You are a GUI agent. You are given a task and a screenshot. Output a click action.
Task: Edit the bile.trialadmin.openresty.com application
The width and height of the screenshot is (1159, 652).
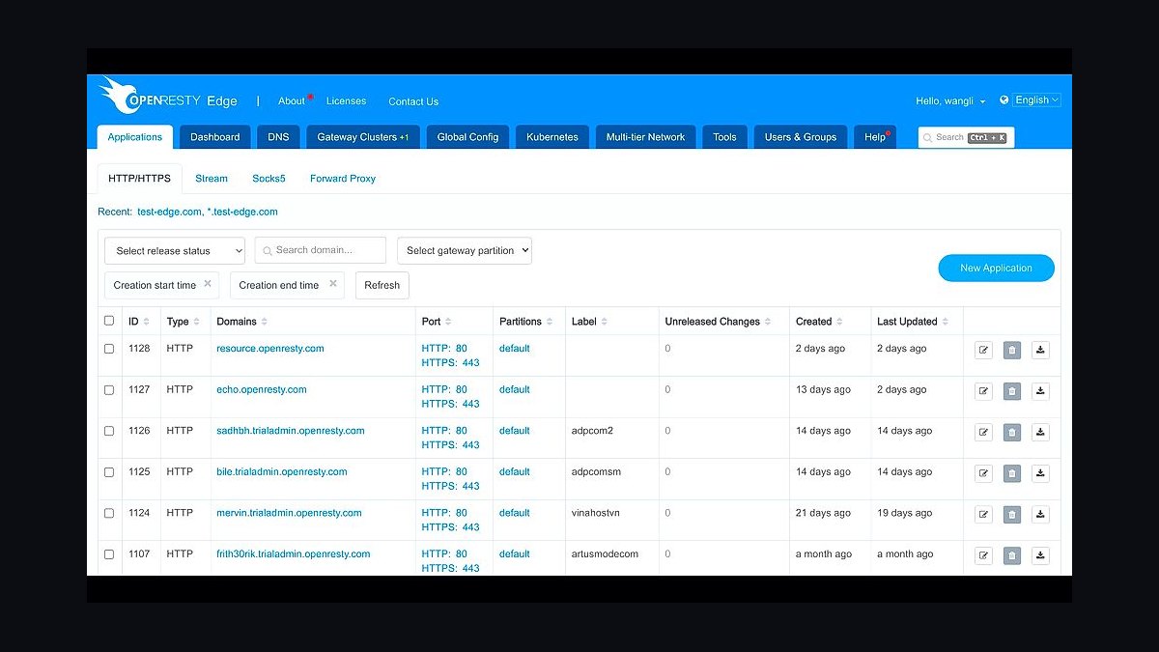pos(983,473)
